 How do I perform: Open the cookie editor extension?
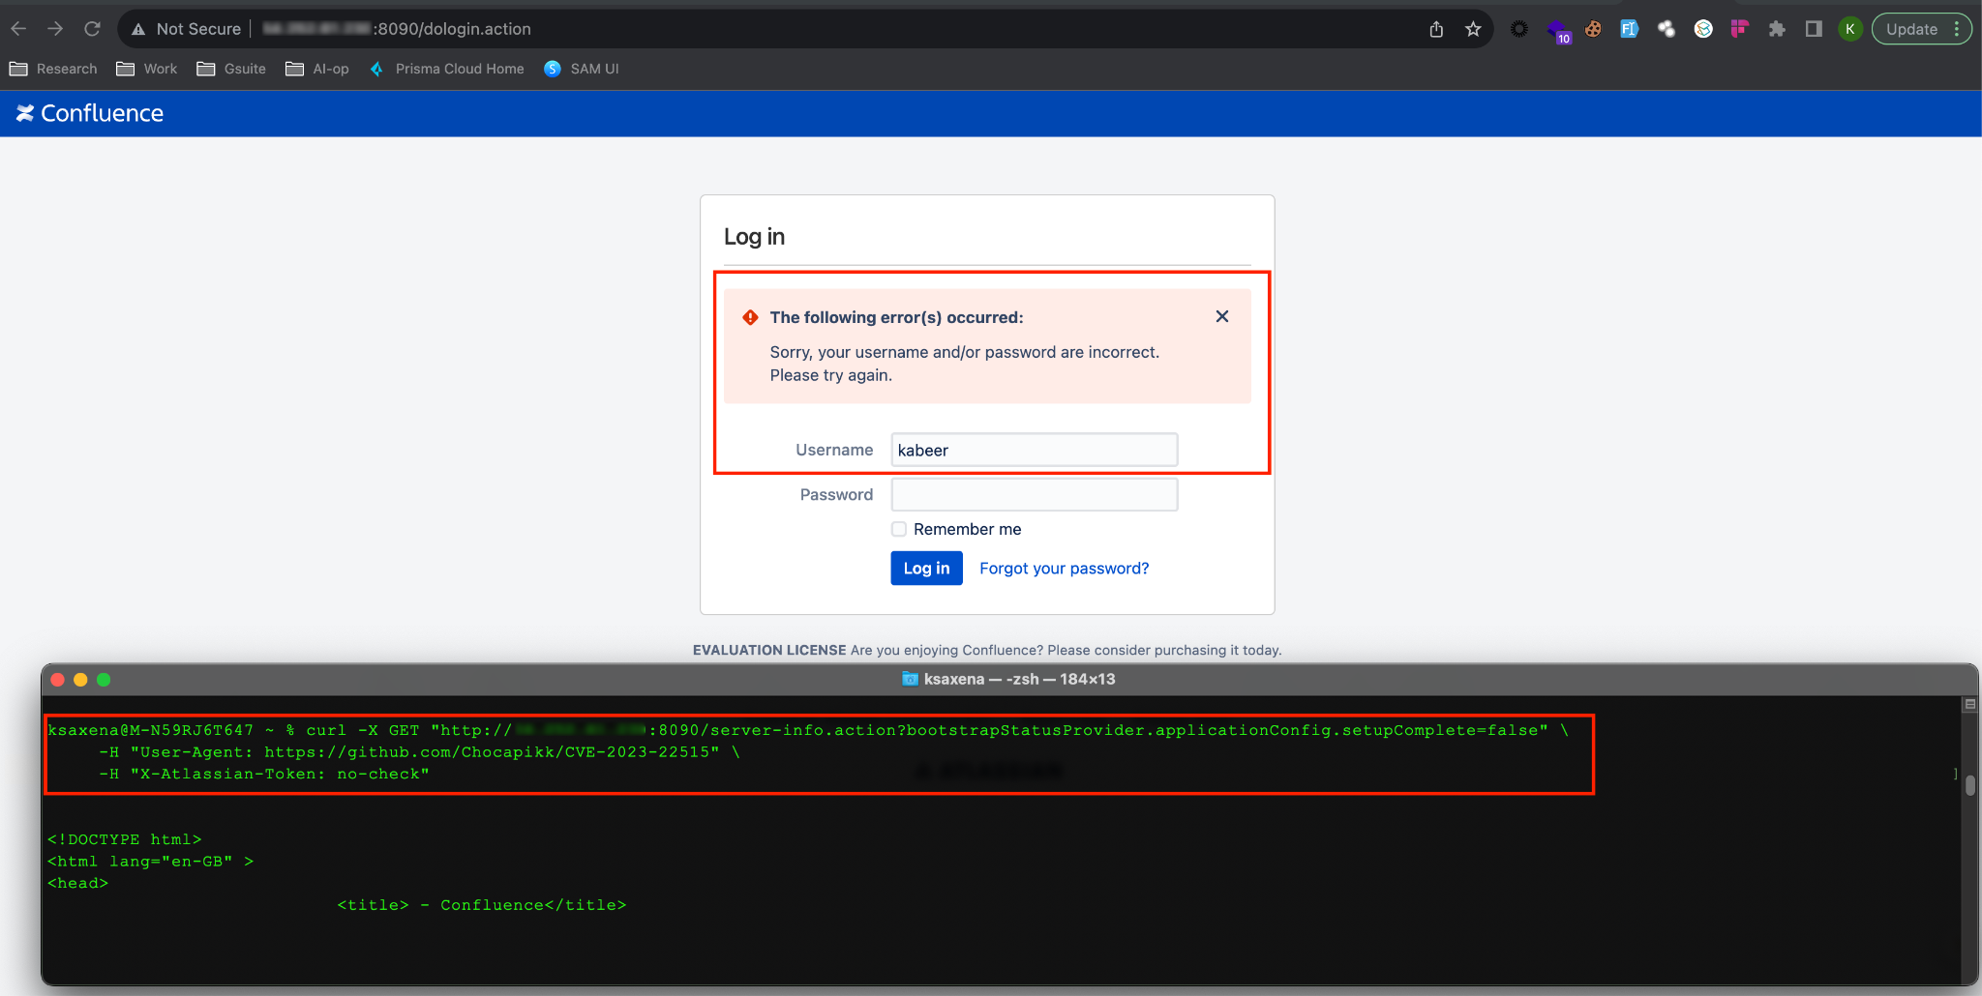pyautogui.click(x=1593, y=29)
